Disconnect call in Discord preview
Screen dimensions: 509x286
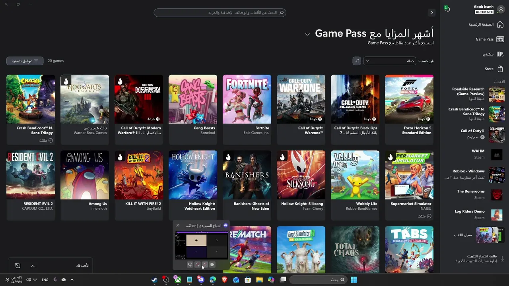[190, 265]
